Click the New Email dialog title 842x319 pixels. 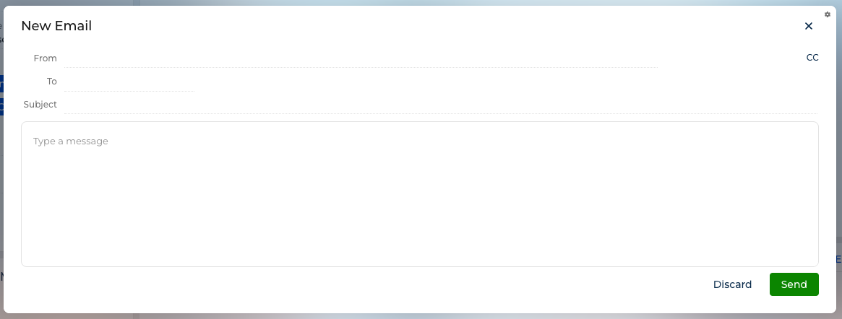[x=56, y=26]
